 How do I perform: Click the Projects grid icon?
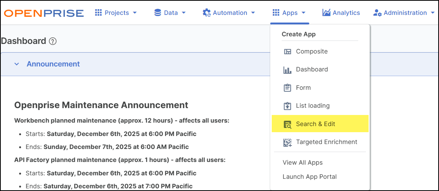[x=98, y=13]
